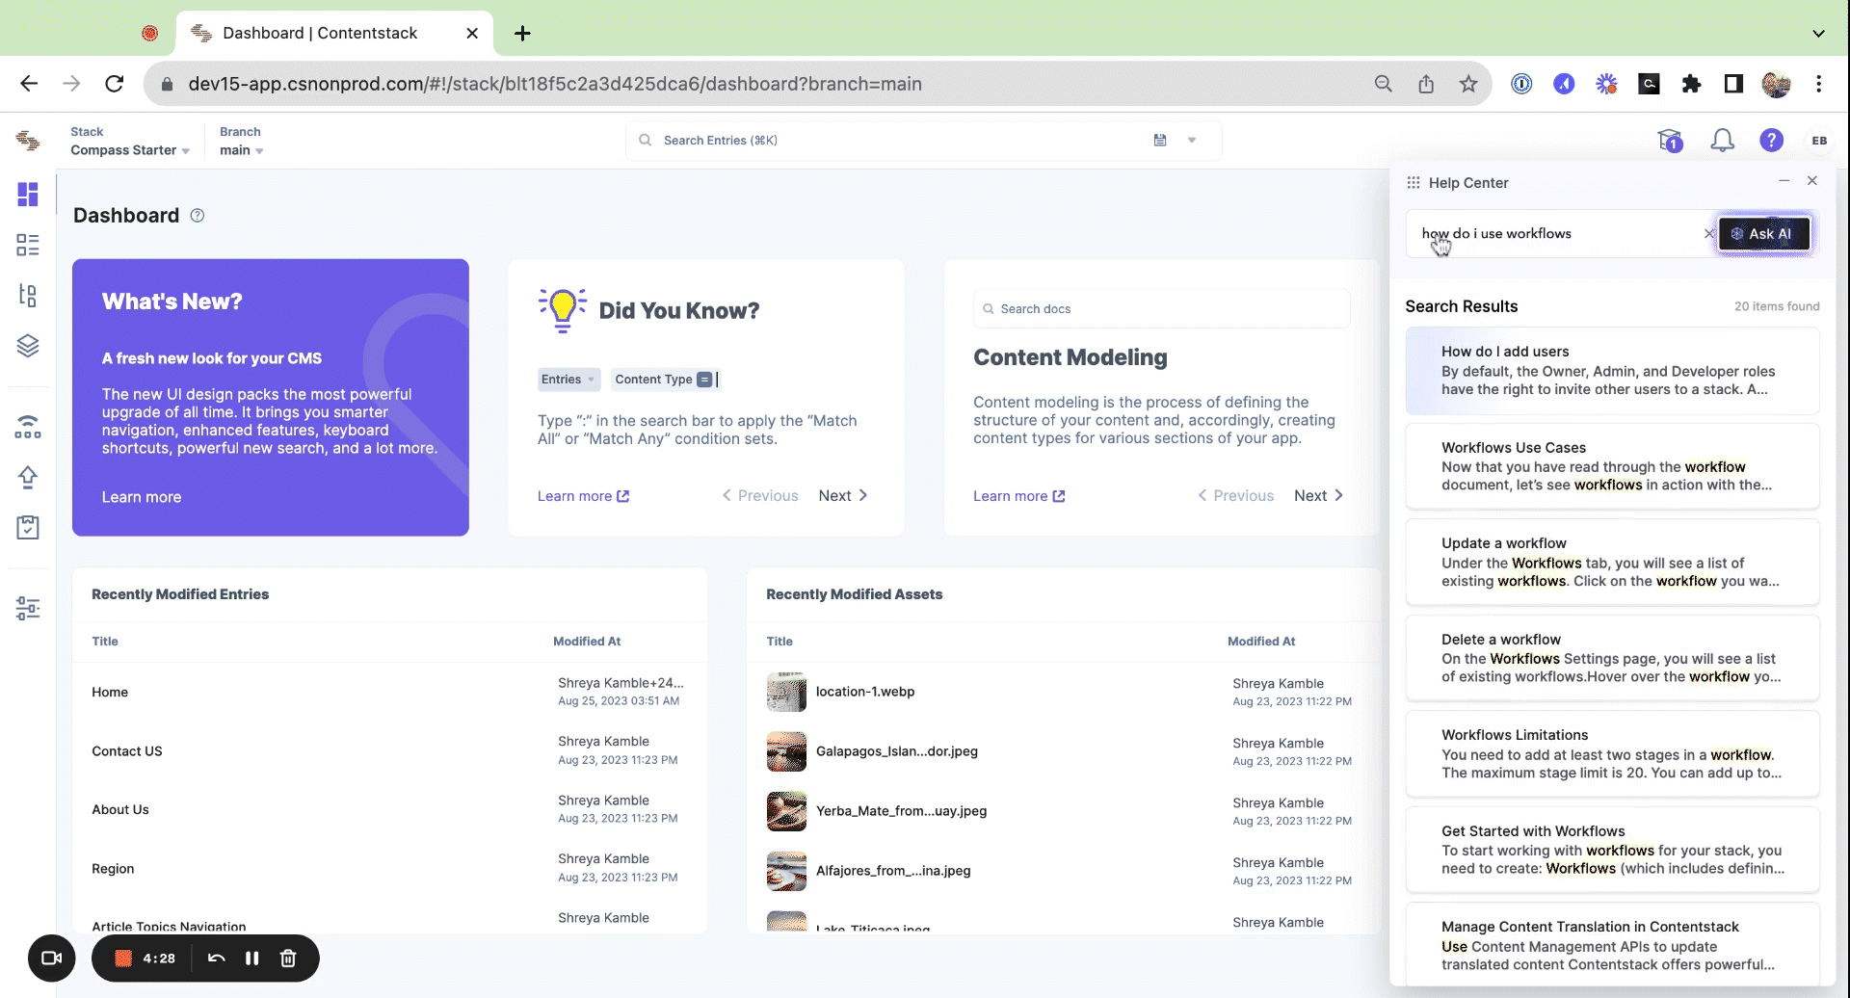Open the EB user profile avatar
Screen dimensions: 1850x998
coord(1819,141)
